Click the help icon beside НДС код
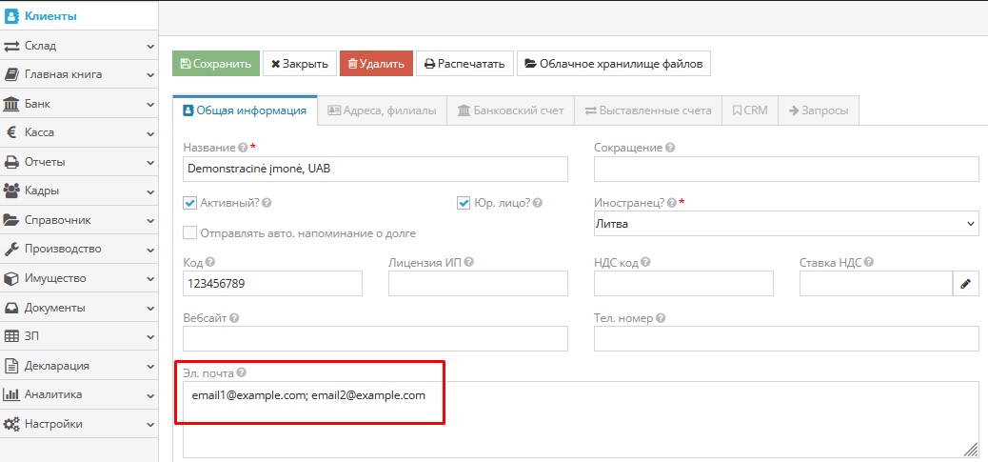 tap(644, 263)
